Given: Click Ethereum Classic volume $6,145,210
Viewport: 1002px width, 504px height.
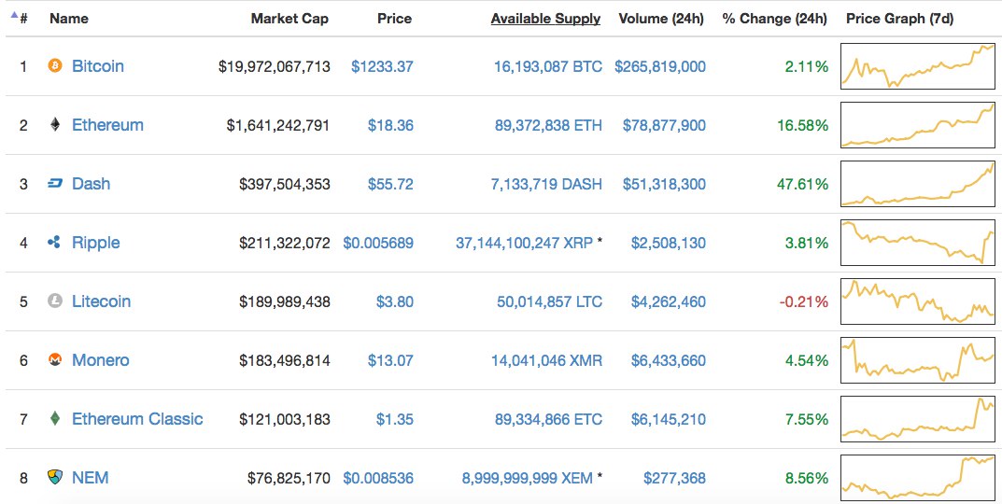Looking at the screenshot, I should point(669,419).
